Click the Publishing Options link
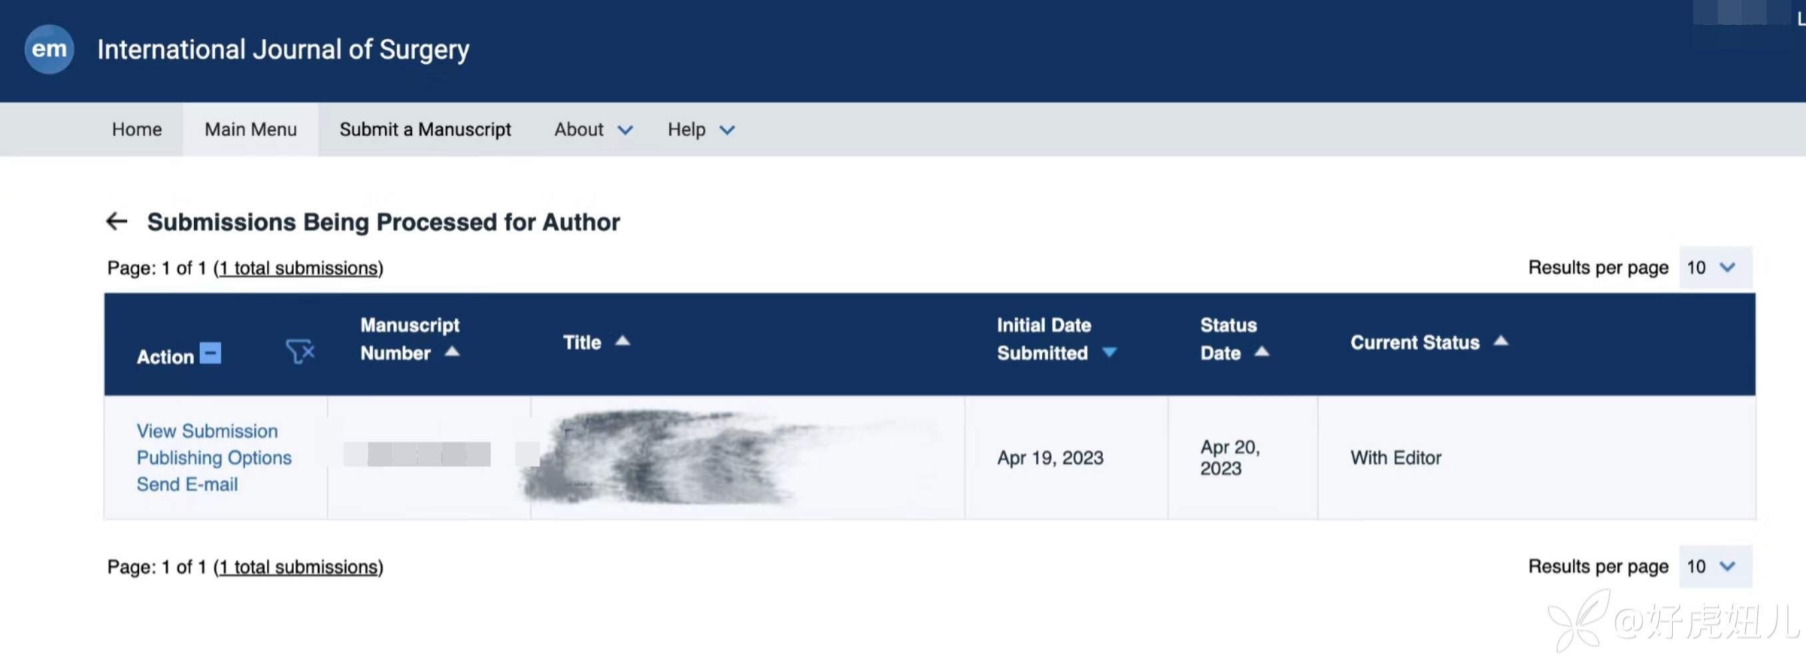This screenshot has height=660, width=1806. tap(214, 458)
